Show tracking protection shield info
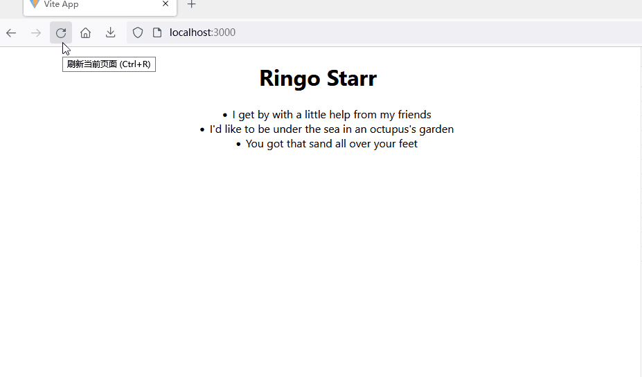Viewport: 642px width, 377px height. pos(138,33)
